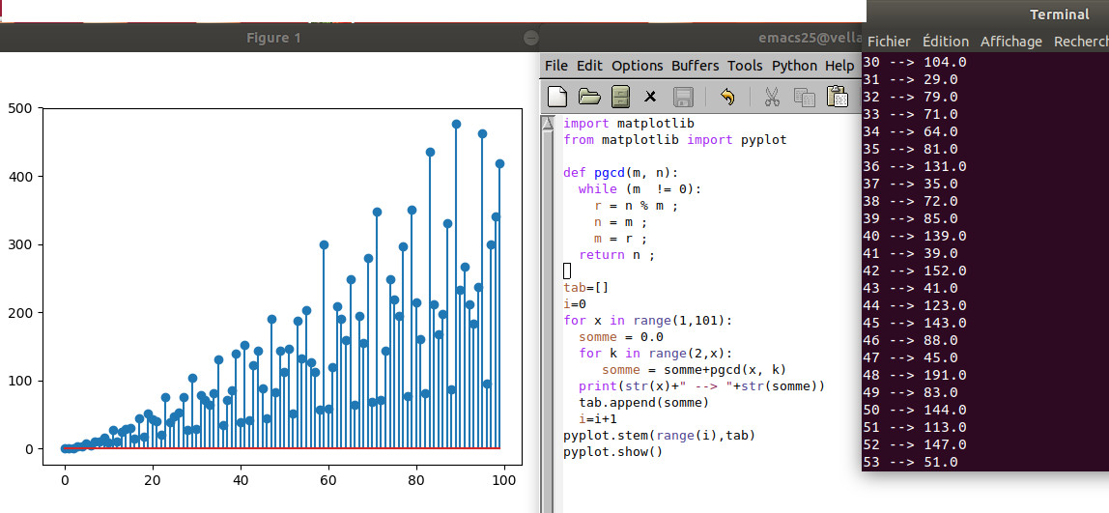Click the New file icon in Emacs toolbar
The image size is (1109, 513).
click(557, 97)
